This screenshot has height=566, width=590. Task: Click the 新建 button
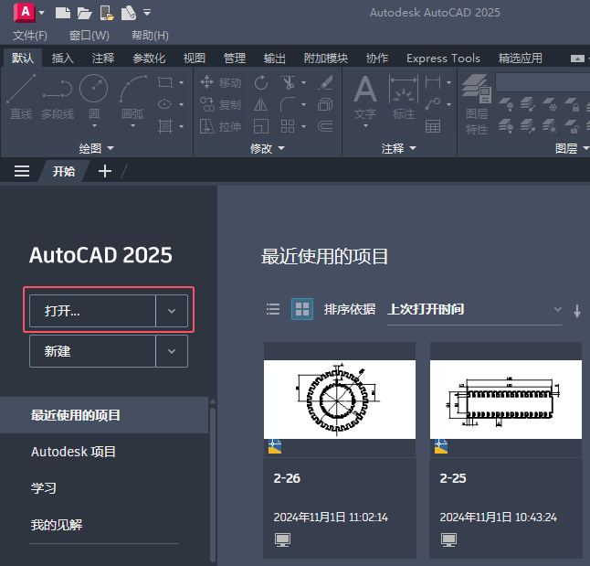pos(92,351)
